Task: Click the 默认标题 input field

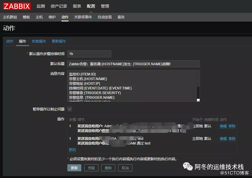Action: [x=133, y=64]
